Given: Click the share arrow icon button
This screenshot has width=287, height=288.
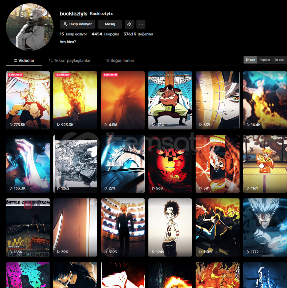Looking at the screenshot, I should (x=129, y=24).
